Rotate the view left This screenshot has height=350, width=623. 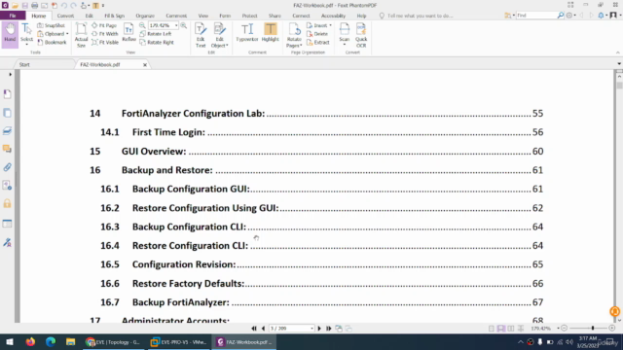(x=156, y=34)
